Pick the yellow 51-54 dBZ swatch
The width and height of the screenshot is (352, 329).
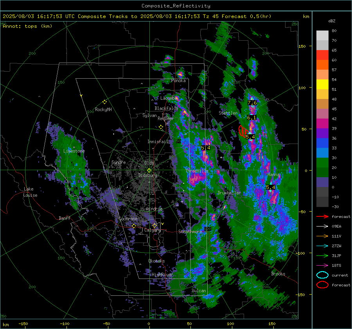coord(322,84)
